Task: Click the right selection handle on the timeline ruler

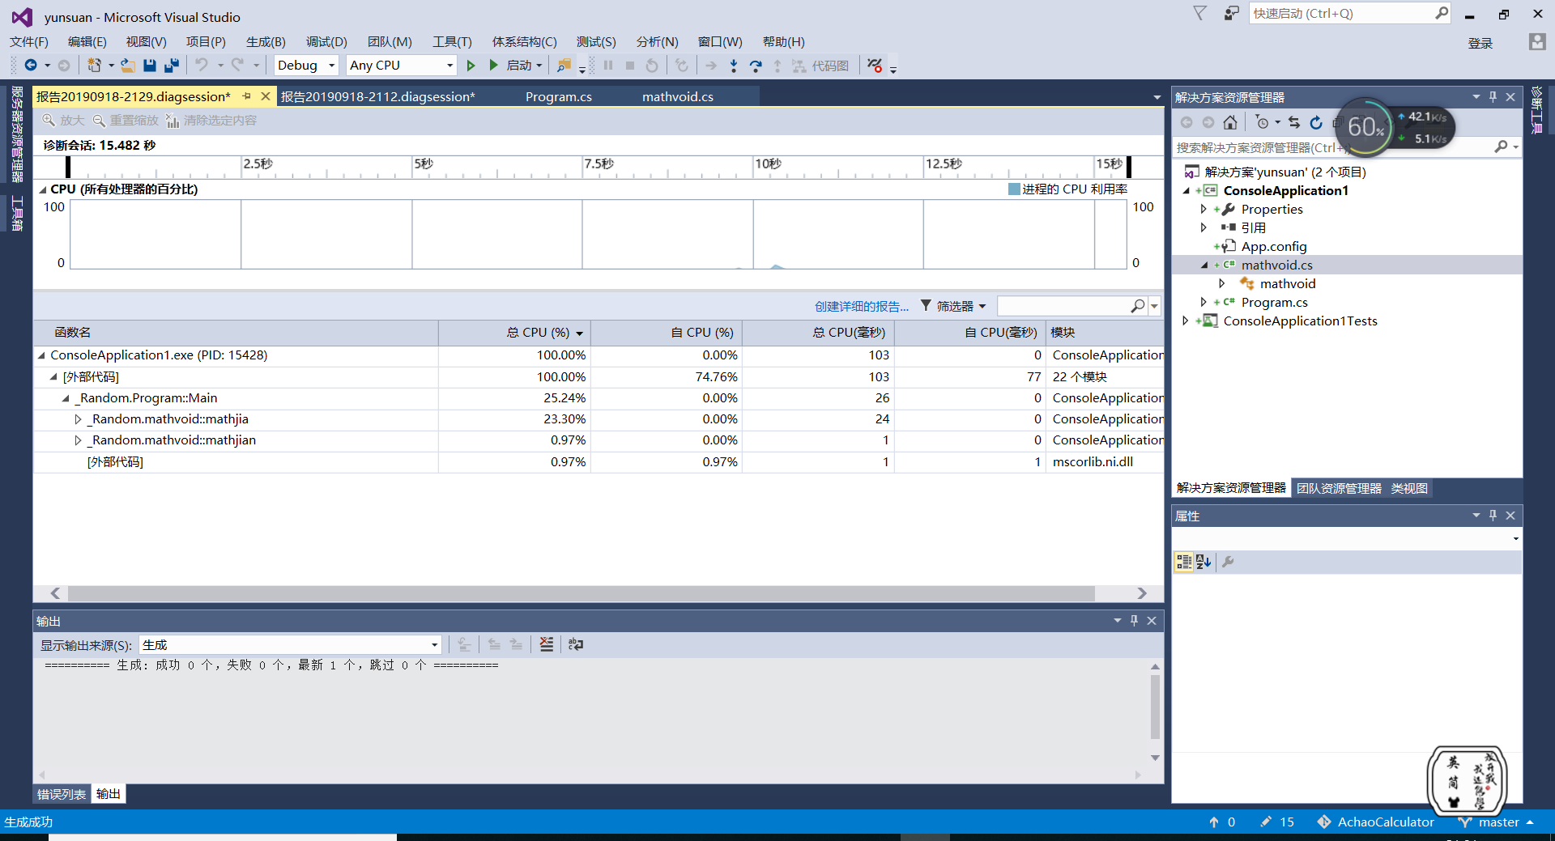Action: pyautogui.click(x=1129, y=167)
